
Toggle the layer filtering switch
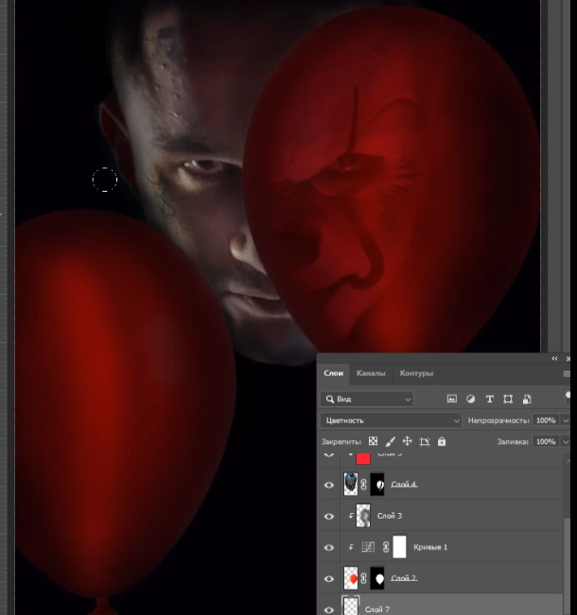568,397
